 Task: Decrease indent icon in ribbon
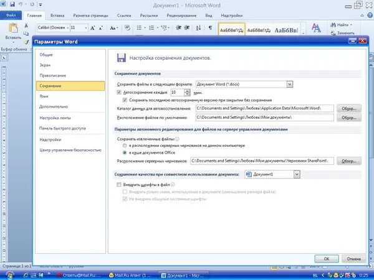pyautogui.click(x=179, y=27)
